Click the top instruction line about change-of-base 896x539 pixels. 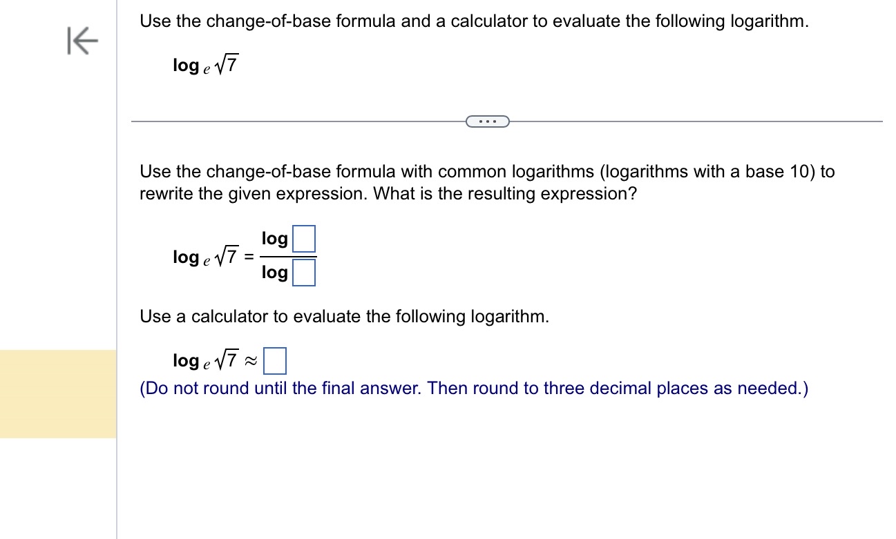(x=473, y=21)
